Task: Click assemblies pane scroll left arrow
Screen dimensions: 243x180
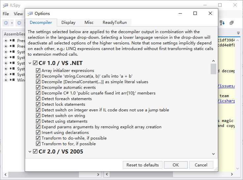Action: (x=6, y=174)
